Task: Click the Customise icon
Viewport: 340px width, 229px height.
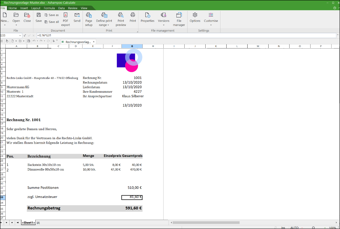Action: point(211,15)
